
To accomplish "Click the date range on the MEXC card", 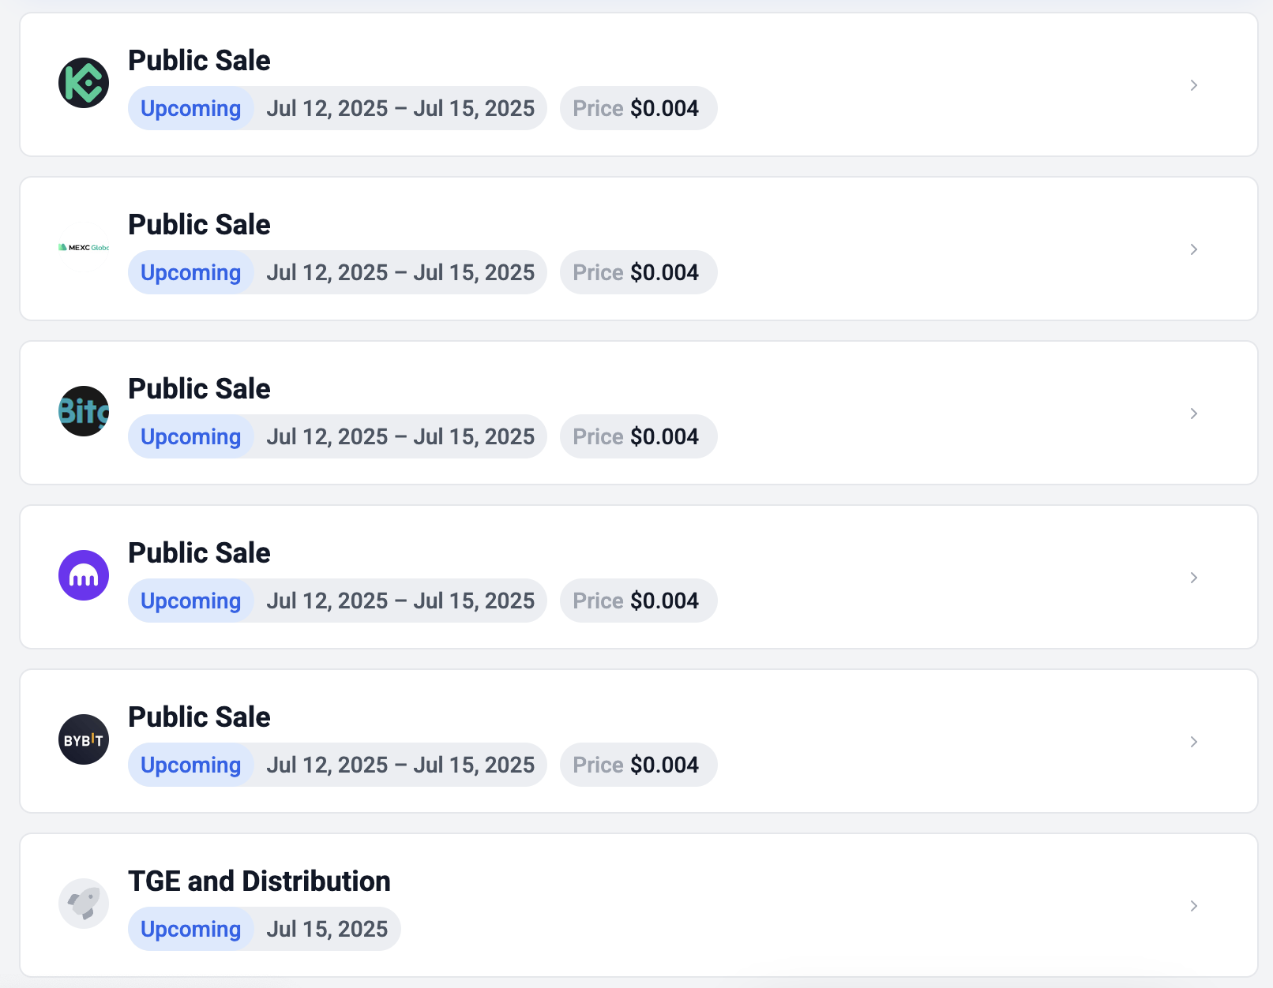I will point(400,272).
